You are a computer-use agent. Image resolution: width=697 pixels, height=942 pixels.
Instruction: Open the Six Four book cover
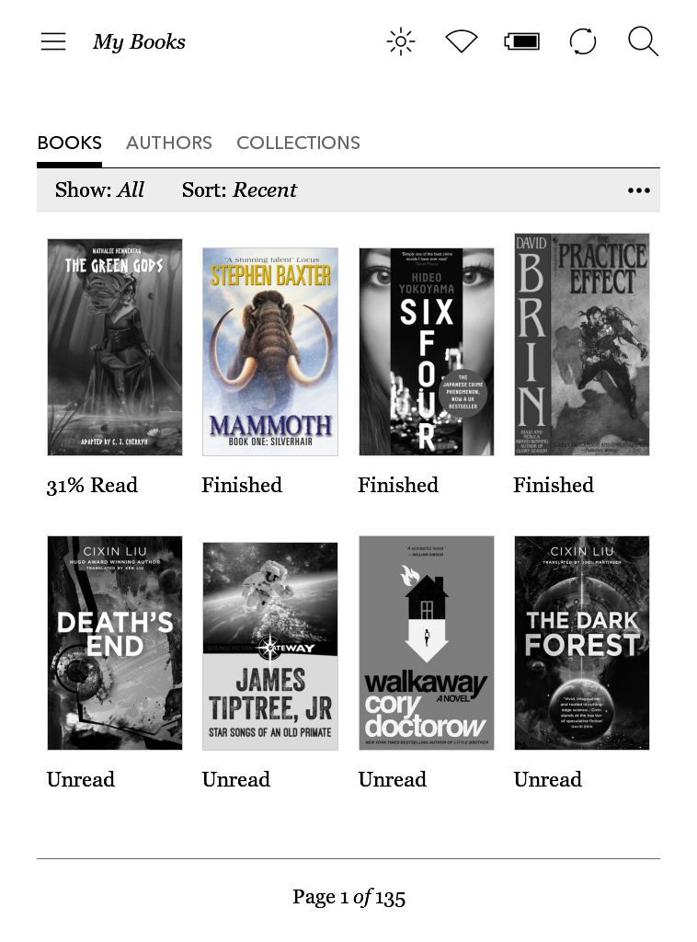[427, 351]
